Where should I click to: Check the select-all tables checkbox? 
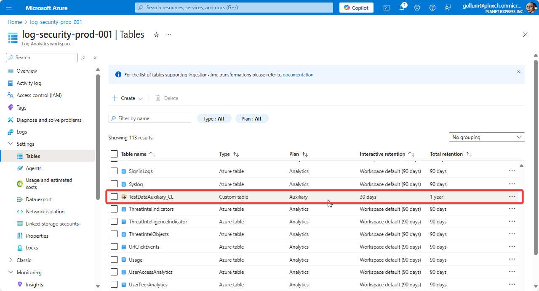114,154
